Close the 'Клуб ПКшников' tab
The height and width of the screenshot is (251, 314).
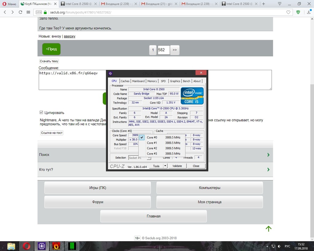pyautogui.click(x=56, y=4)
